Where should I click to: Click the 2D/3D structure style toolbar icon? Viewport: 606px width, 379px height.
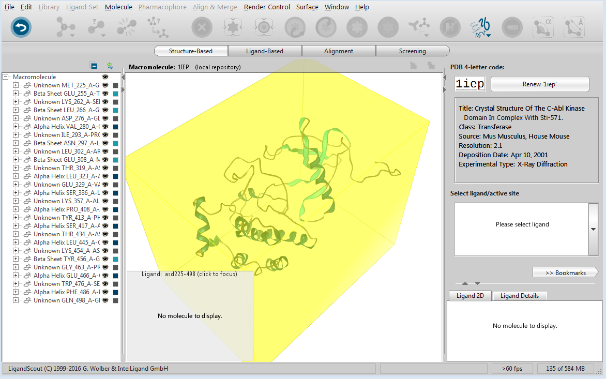[480, 27]
